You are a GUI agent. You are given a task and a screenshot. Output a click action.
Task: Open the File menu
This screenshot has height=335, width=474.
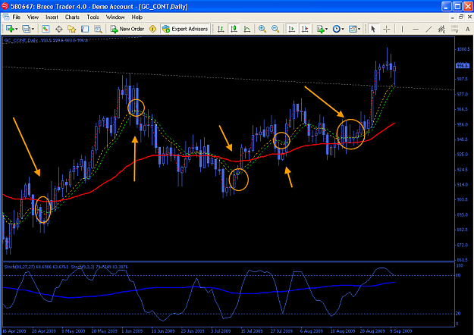[x=17, y=17]
